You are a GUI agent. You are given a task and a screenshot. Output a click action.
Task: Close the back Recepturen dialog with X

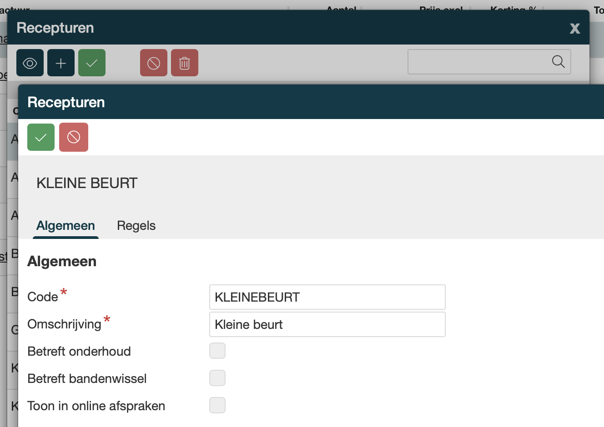click(575, 29)
